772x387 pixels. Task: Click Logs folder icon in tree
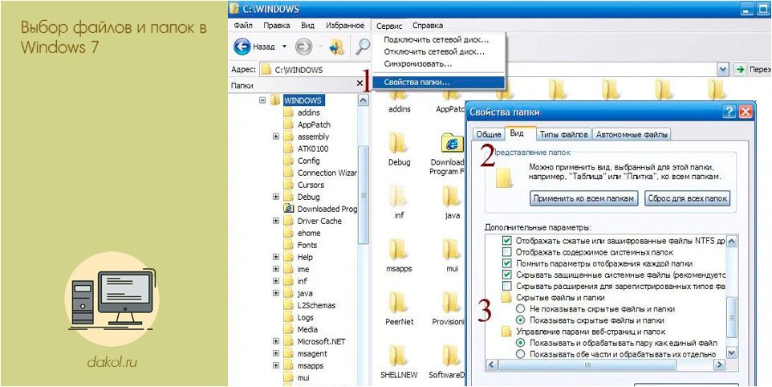tap(289, 318)
